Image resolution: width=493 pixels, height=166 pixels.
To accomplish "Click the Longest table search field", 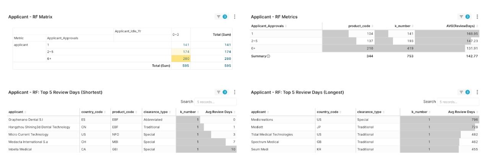I will coord(458,102).
